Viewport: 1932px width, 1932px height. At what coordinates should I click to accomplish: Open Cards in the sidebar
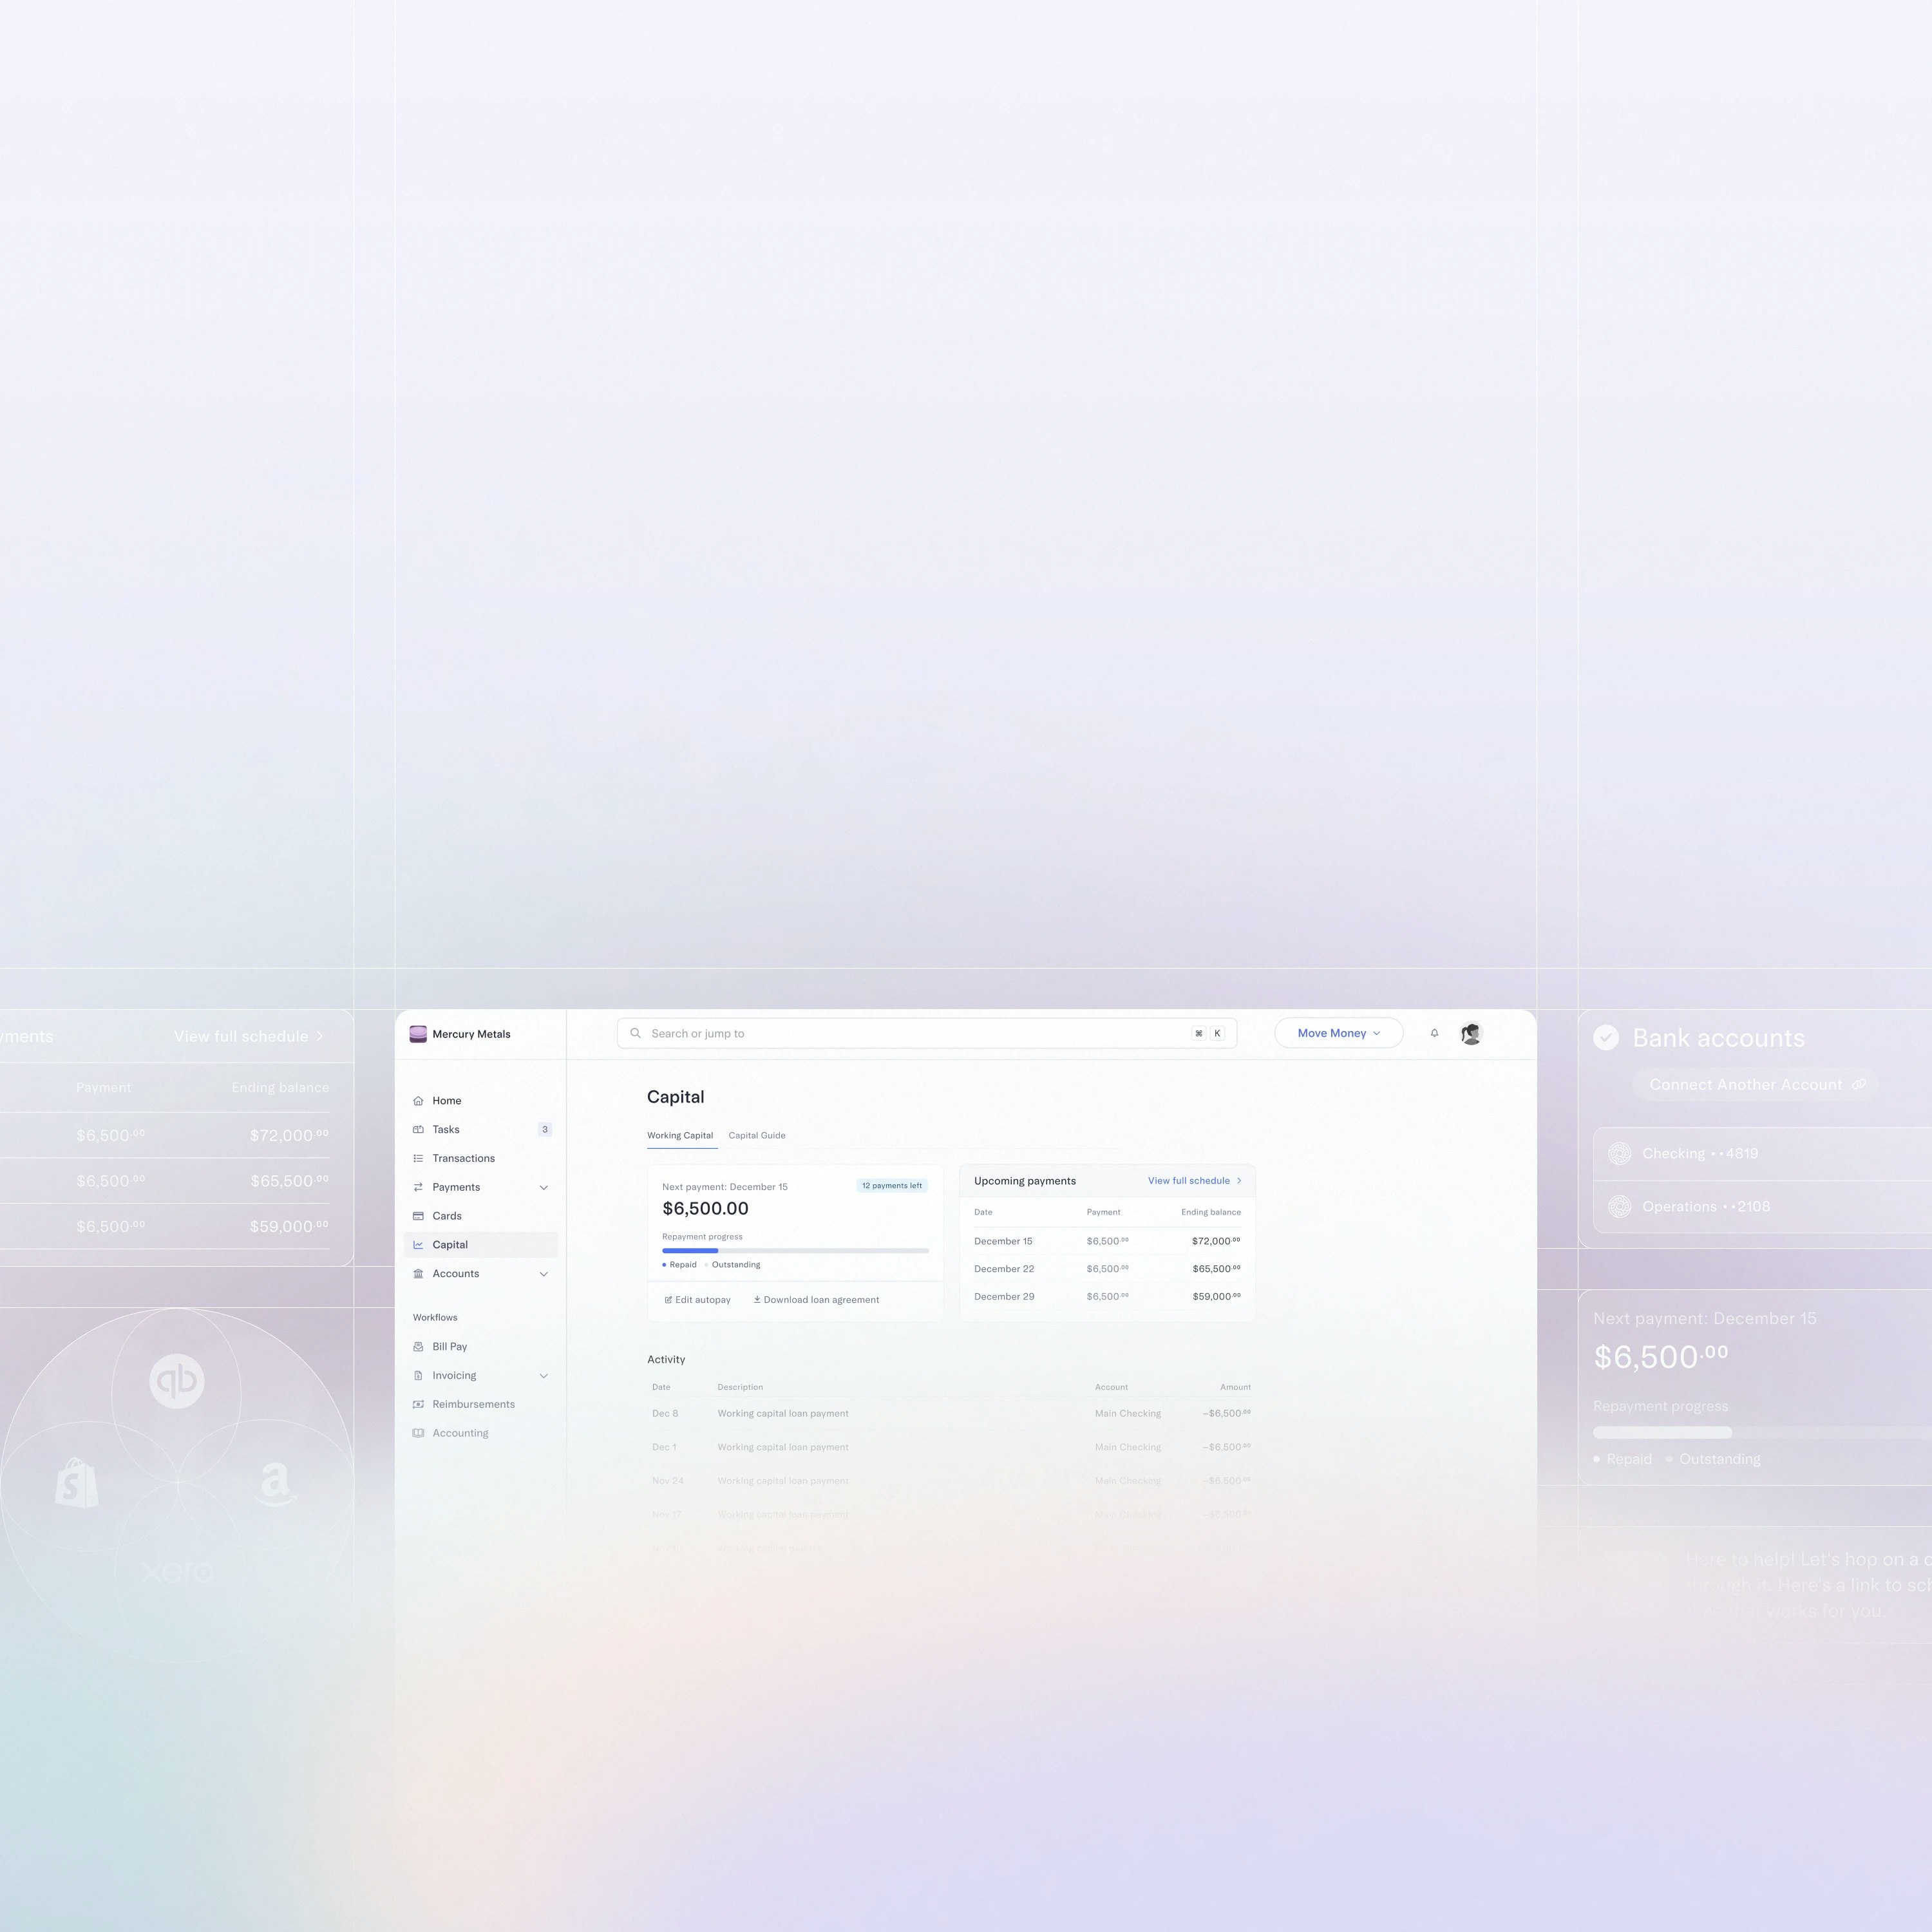(481, 1216)
